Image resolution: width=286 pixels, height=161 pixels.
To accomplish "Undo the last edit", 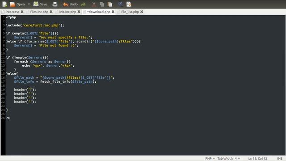I will 71,4.
